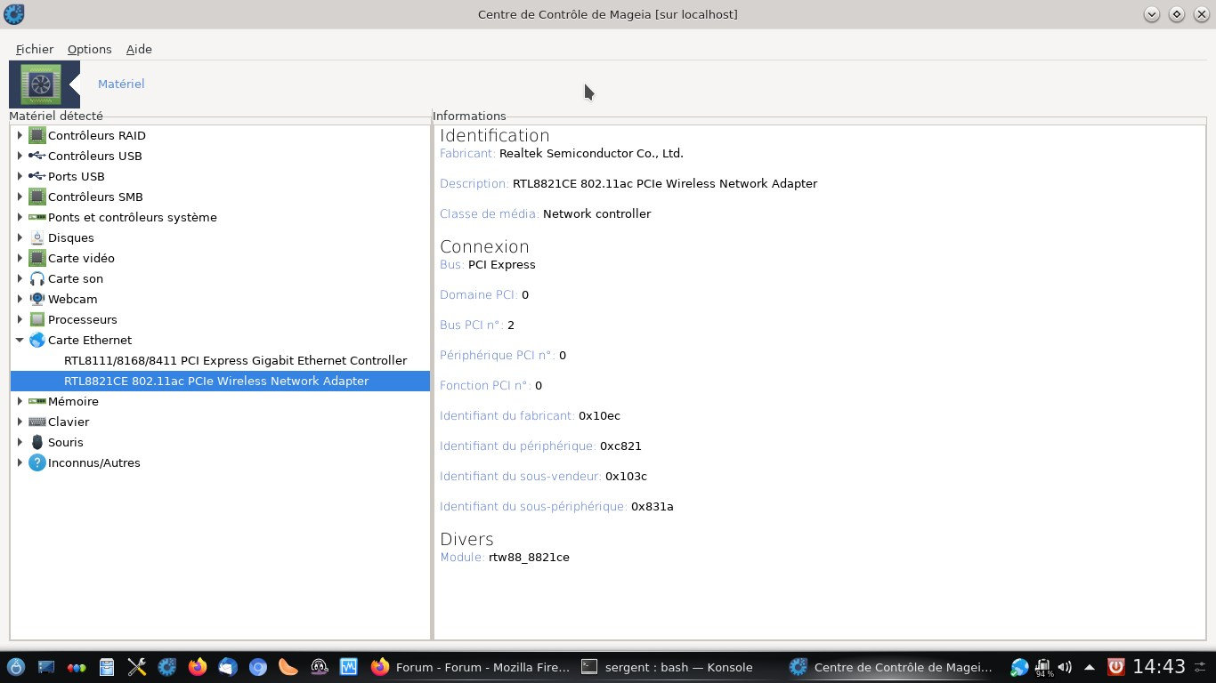Click the hardware chip icon in the header
Viewport: 1216px width, 683px height.
click(x=41, y=84)
